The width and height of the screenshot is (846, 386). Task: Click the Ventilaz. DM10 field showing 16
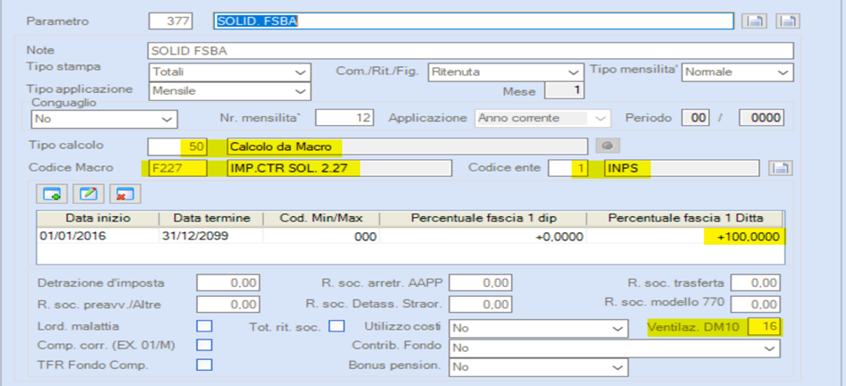[765, 326]
